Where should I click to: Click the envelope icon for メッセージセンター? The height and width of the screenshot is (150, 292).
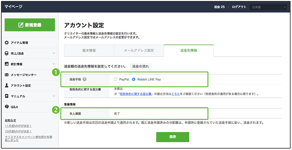7,75
